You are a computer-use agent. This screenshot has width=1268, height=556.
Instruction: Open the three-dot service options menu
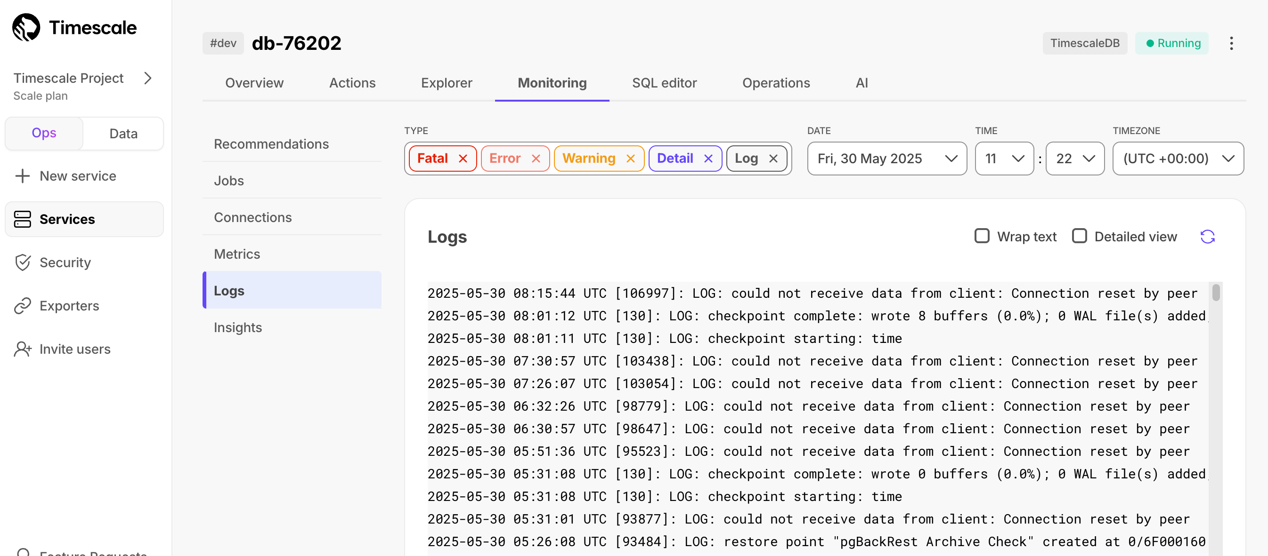pyautogui.click(x=1231, y=43)
